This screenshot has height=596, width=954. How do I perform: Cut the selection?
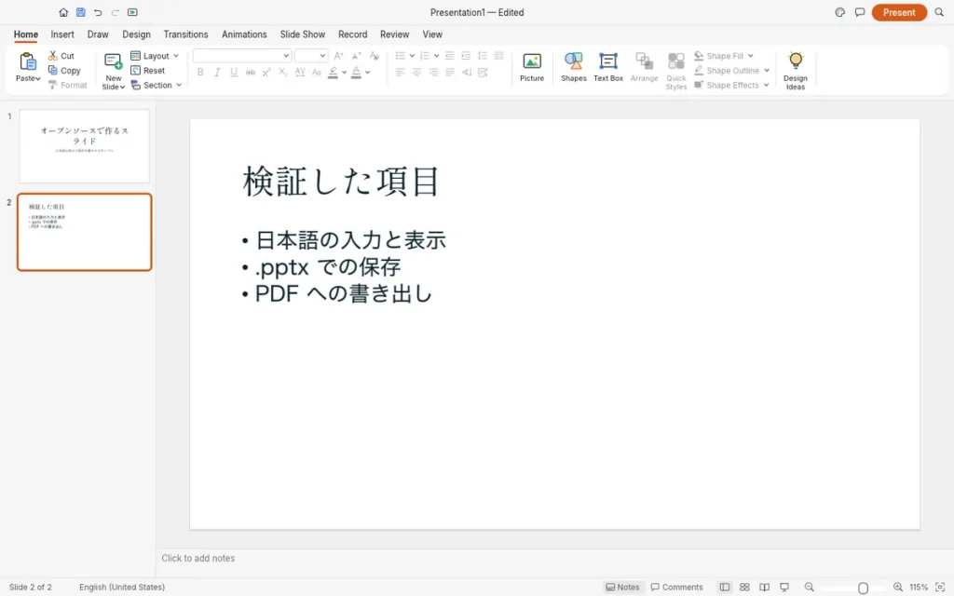pos(61,55)
